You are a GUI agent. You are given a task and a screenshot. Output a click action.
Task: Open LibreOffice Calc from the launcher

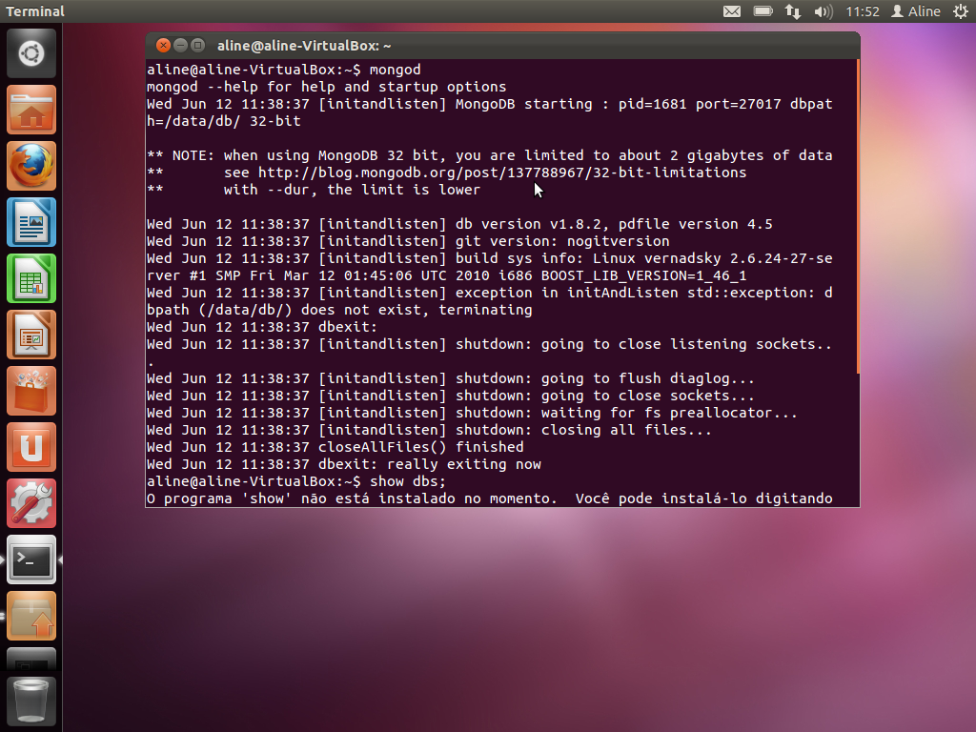[x=31, y=278]
